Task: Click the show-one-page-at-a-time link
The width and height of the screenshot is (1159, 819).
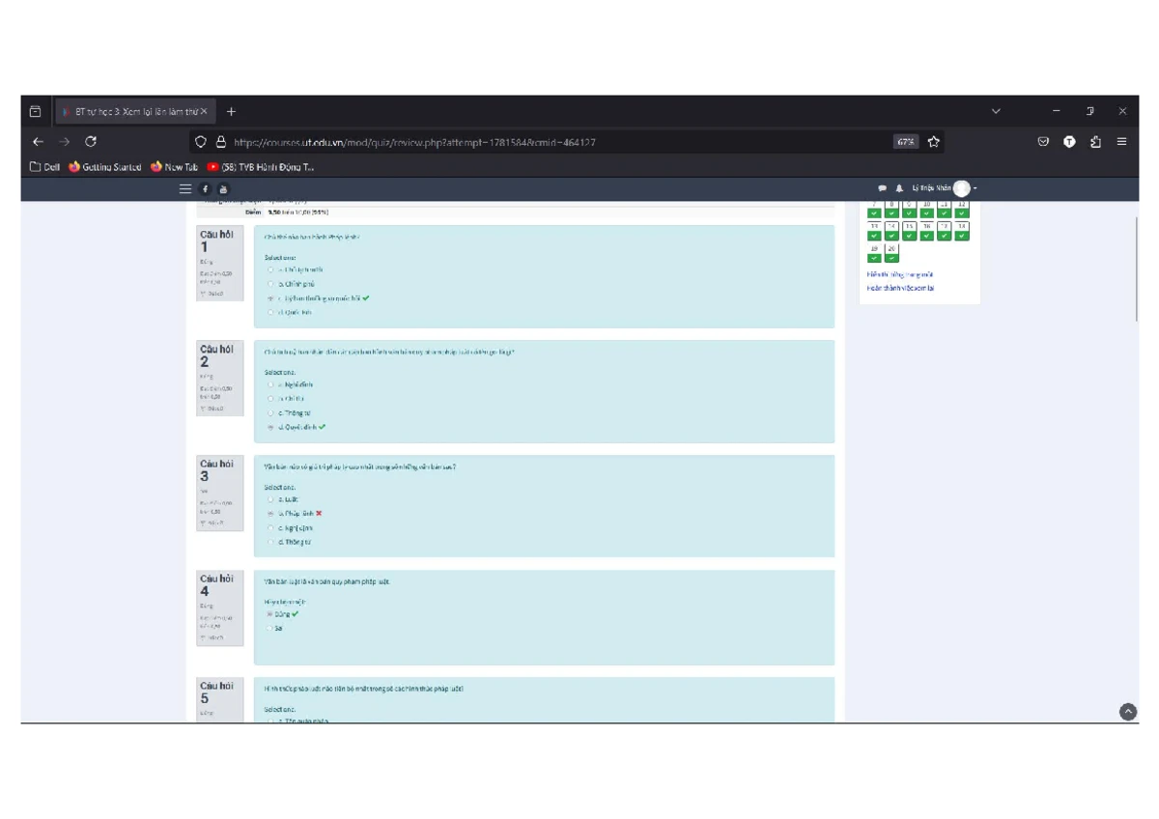Action: click(899, 274)
